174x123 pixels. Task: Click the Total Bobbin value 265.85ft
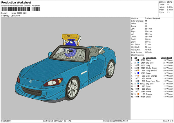pyautogui.click(x=148, y=52)
